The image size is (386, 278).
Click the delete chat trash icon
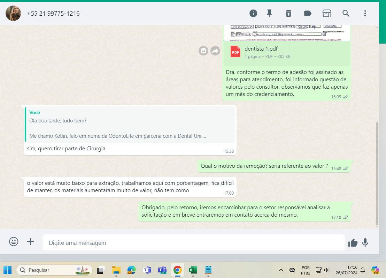[288, 13]
